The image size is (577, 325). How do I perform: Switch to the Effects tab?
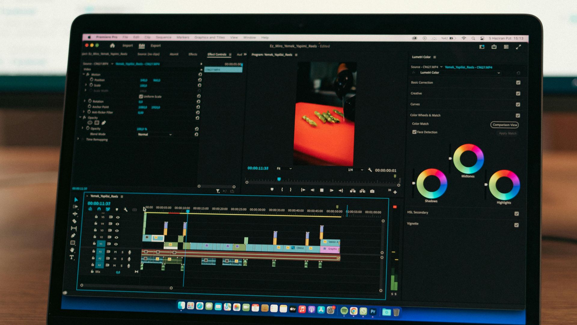[x=193, y=54]
